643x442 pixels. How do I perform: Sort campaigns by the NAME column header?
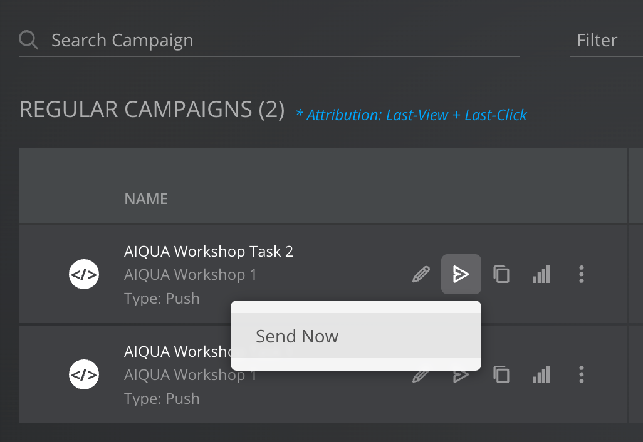[146, 198]
